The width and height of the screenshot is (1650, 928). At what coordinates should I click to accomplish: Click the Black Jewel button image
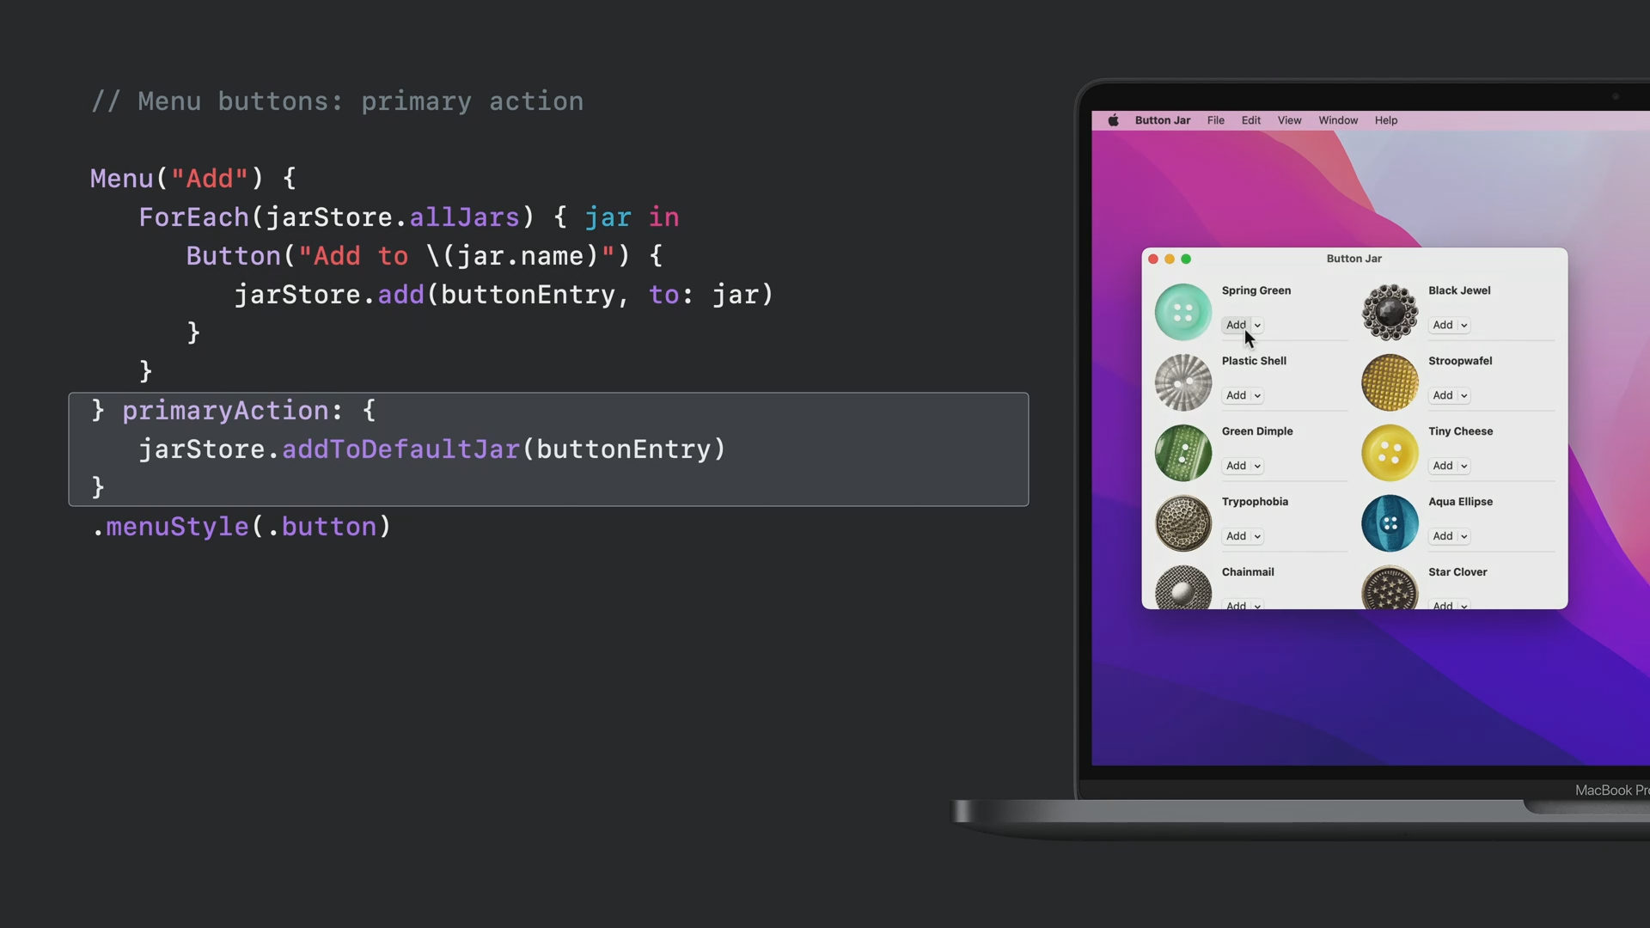tap(1390, 312)
